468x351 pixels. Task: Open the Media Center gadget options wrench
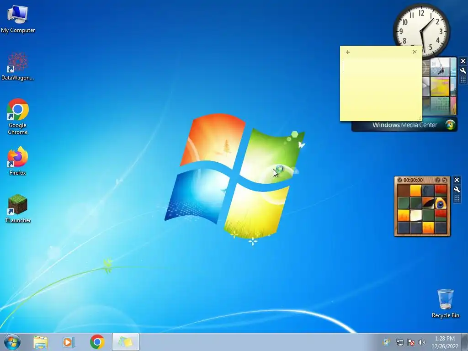point(463,71)
